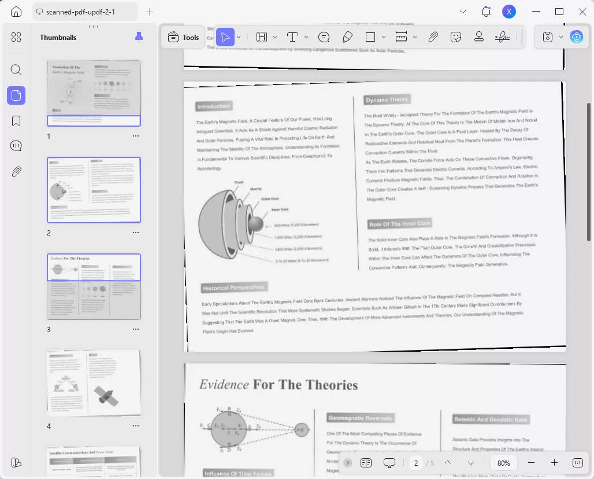Image resolution: width=594 pixels, height=479 pixels.
Task: Pin the Thumbnails panel
Action: tap(139, 37)
